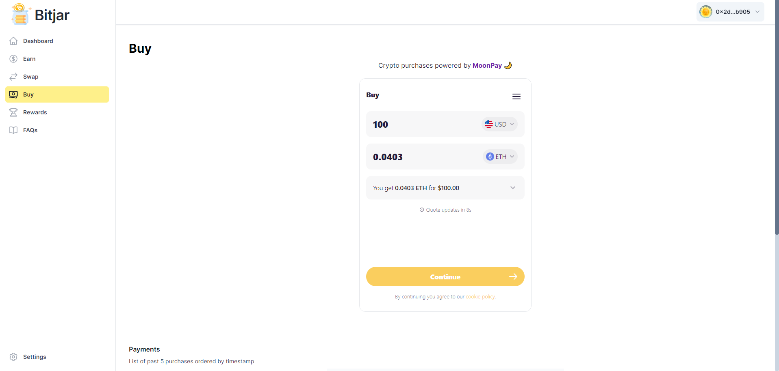Open Rewards from the sidebar

(x=35, y=112)
